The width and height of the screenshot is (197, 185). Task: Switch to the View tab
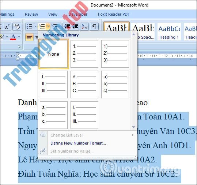53,14
